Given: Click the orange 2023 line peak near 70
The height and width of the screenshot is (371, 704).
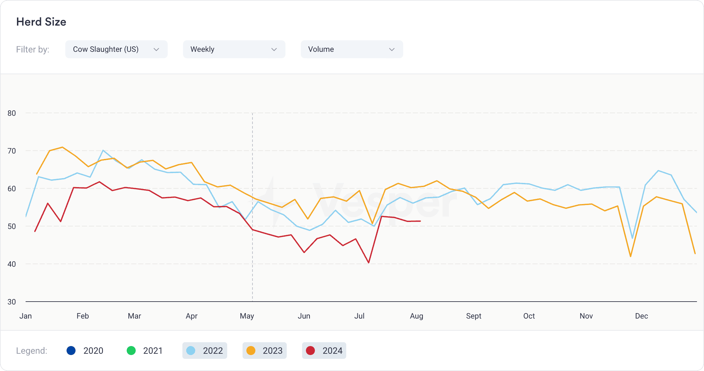Looking at the screenshot, I should [x=62, y=147].
